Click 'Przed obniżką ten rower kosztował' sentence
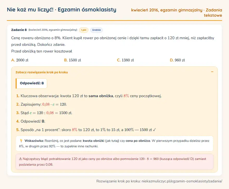Screen dimensions: 229x189 coord(42,51)
